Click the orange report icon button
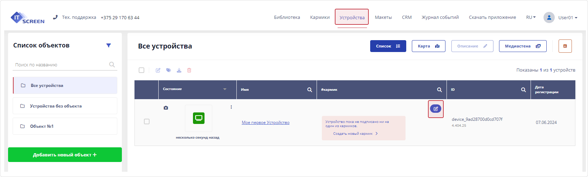 point(565,46)
